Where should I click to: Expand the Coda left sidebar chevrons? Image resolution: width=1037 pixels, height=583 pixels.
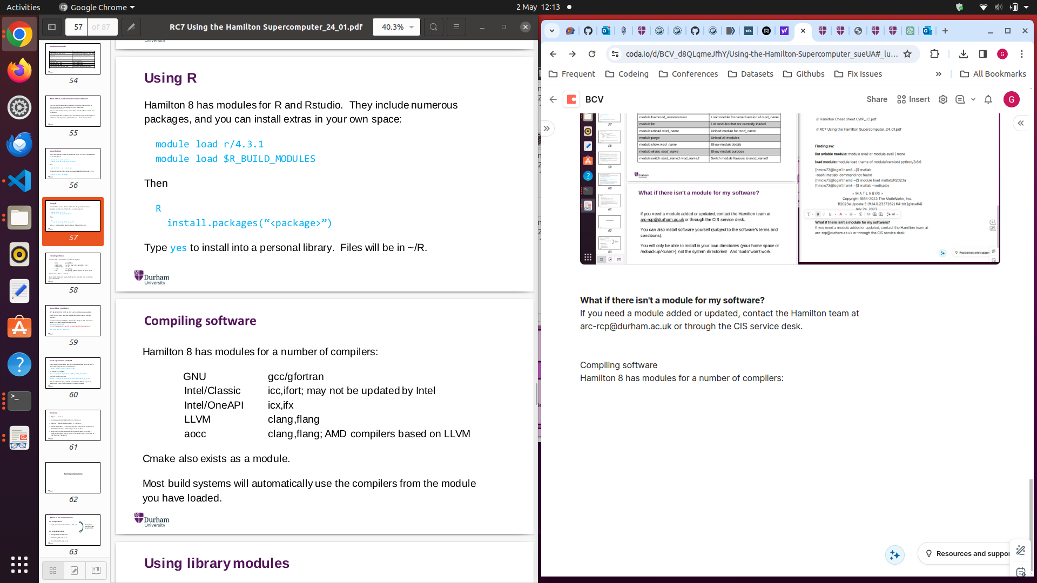pyautogui.click(x=547, y=128)
